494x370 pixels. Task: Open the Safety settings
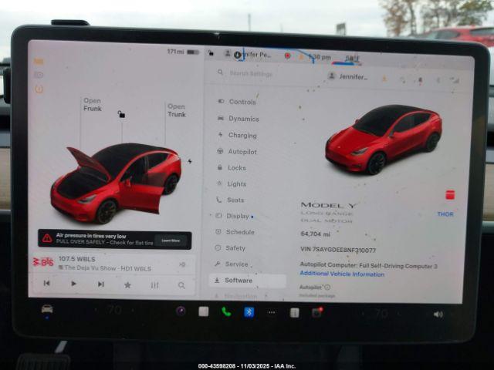pos(230,248)
